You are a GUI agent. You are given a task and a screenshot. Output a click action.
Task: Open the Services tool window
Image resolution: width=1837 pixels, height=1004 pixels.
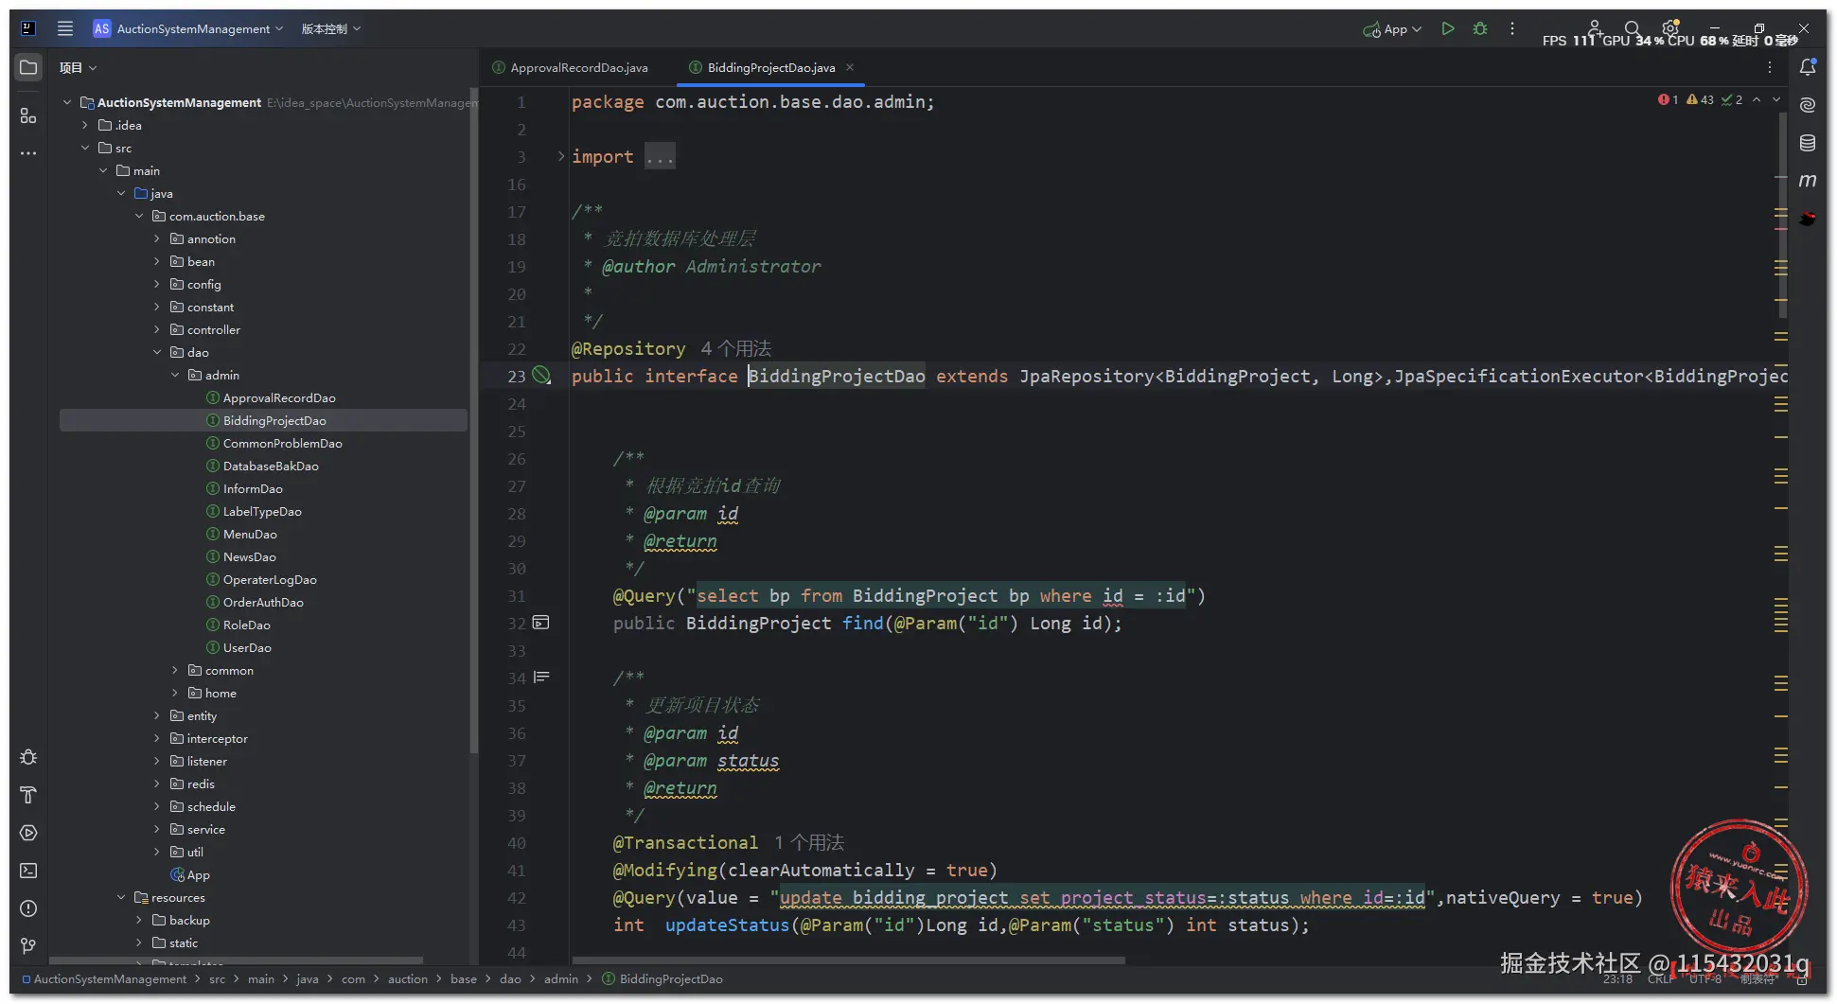[x=28, y=833]
